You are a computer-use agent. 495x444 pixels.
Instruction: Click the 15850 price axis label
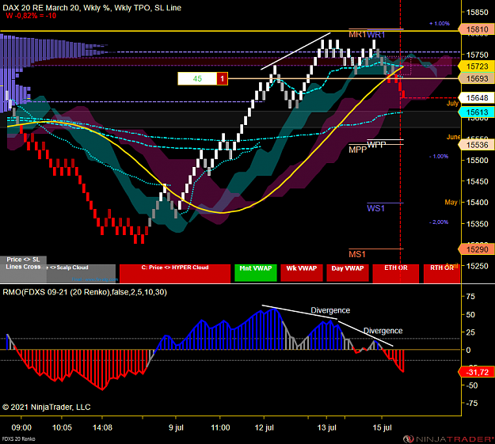click(x=478, y=13)
